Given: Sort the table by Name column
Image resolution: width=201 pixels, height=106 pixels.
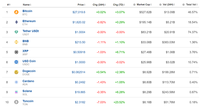Looking at the screenshot, I should point(27,5).
